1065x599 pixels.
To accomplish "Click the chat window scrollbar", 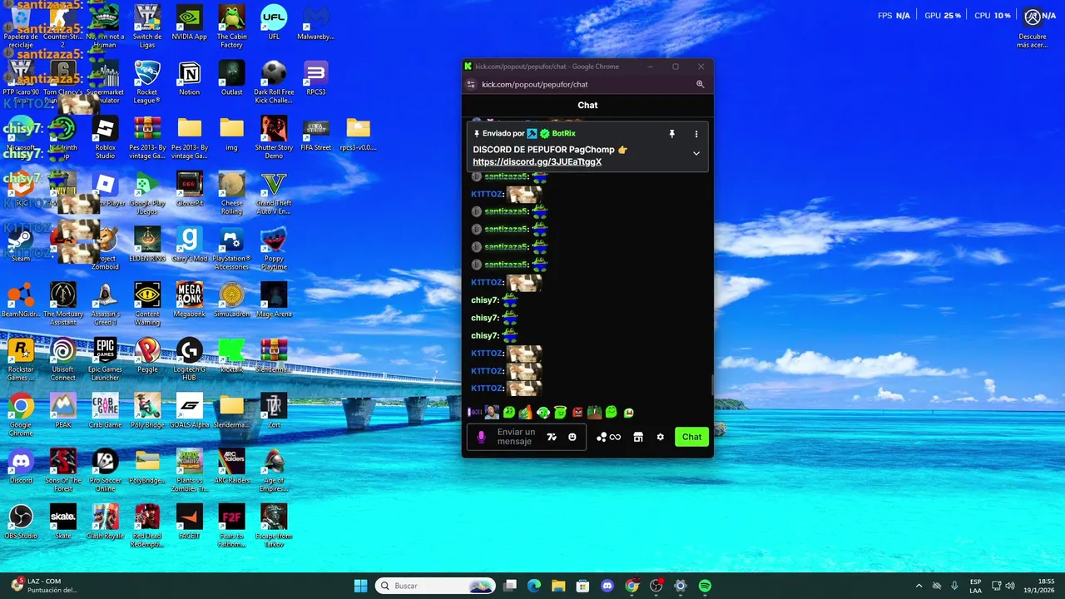I will [x=711, y=385].
